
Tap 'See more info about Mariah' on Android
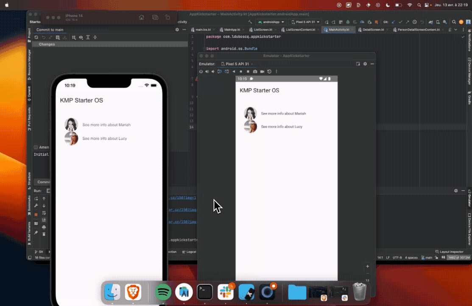click(x=283, y=114)
